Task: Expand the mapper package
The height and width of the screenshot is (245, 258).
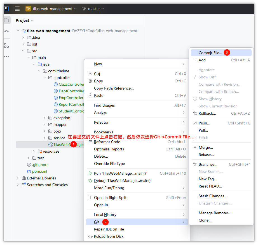Action: click(44, 124)
